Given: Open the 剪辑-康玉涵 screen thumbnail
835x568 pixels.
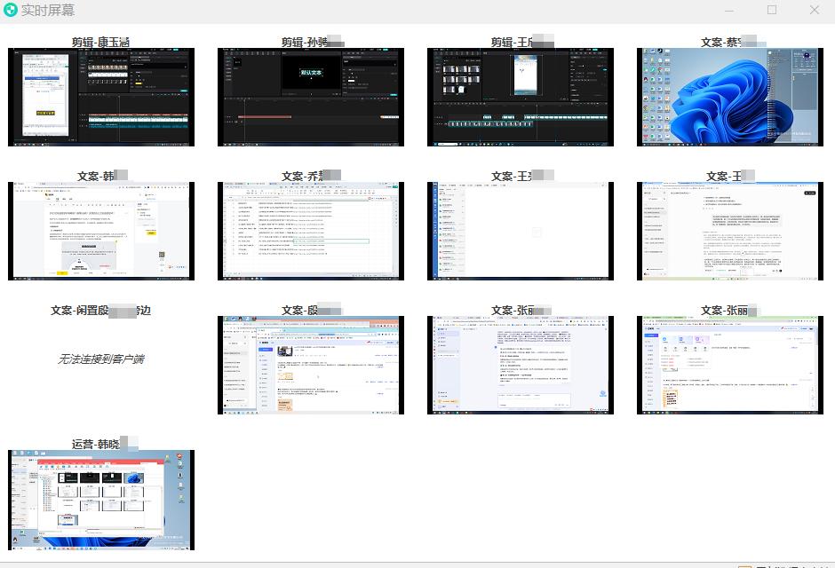Looking at the screenshot, I should click(x=101, y=97).
